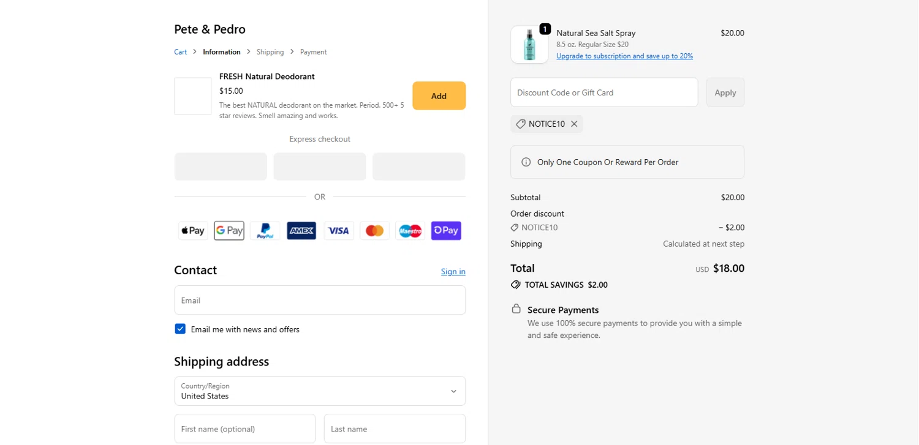919x445 pixels.
Task: Click the Natural Sea Salt Spray thumbnail
Action: pos(529,45)
